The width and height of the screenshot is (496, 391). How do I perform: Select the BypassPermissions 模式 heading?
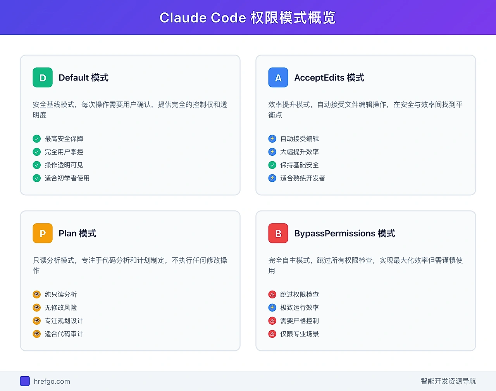coord(345,233)
